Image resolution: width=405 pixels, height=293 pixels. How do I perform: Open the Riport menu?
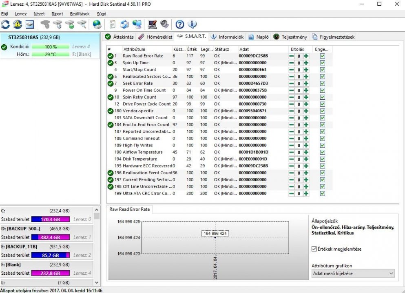(58, 14)
